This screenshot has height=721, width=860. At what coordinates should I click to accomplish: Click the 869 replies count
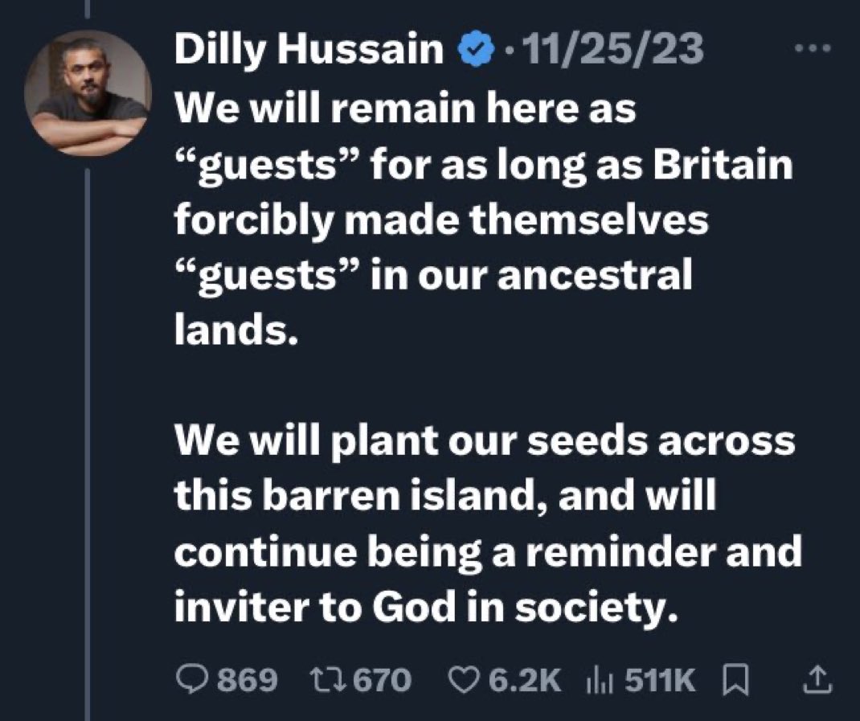(248, 680)
